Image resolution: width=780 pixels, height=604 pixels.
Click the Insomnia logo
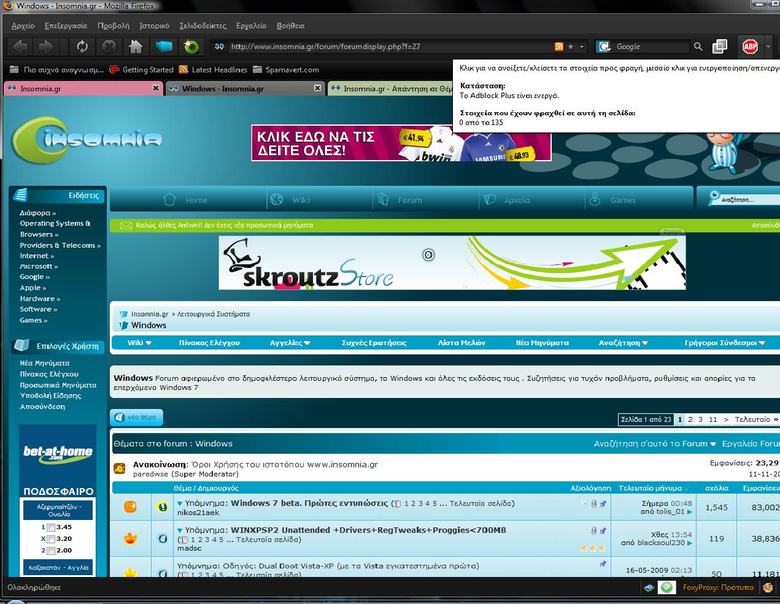pyautogui.click(x=87, y=141)
